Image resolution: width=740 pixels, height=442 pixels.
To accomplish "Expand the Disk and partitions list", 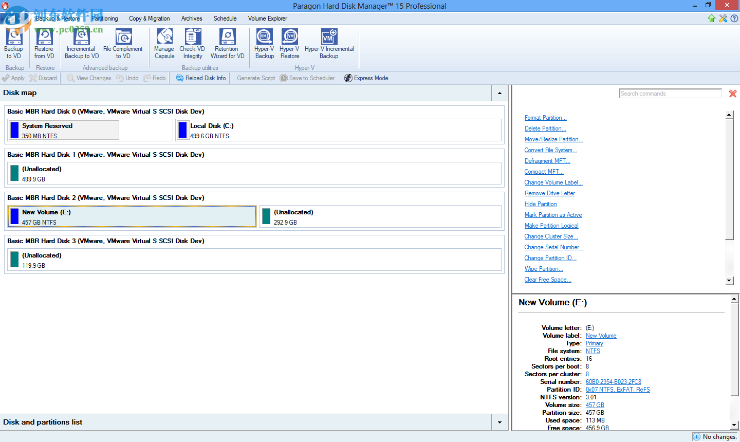I will click(x=499, y=422).
